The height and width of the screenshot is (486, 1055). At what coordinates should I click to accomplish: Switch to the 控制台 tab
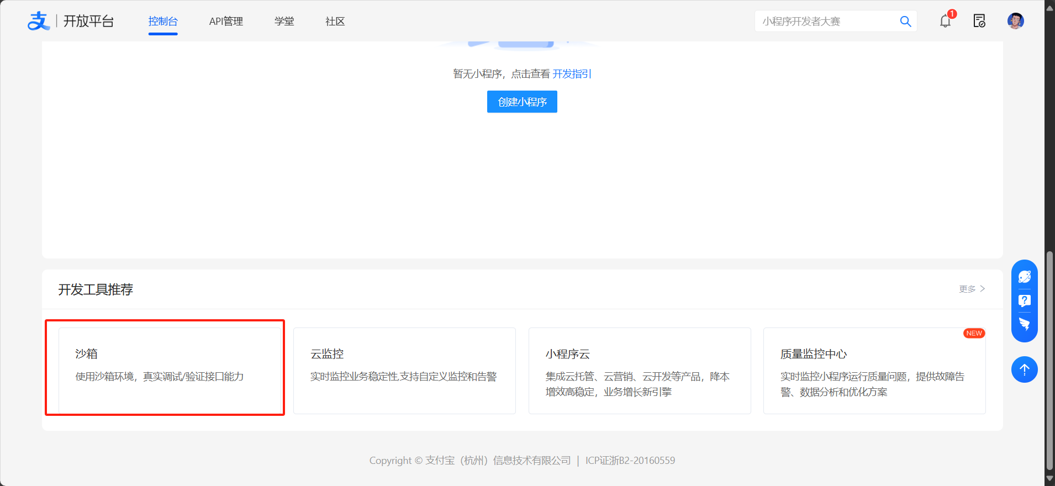(163, 22)
